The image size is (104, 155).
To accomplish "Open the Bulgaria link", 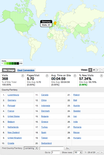I will click(x=45, y=116).
